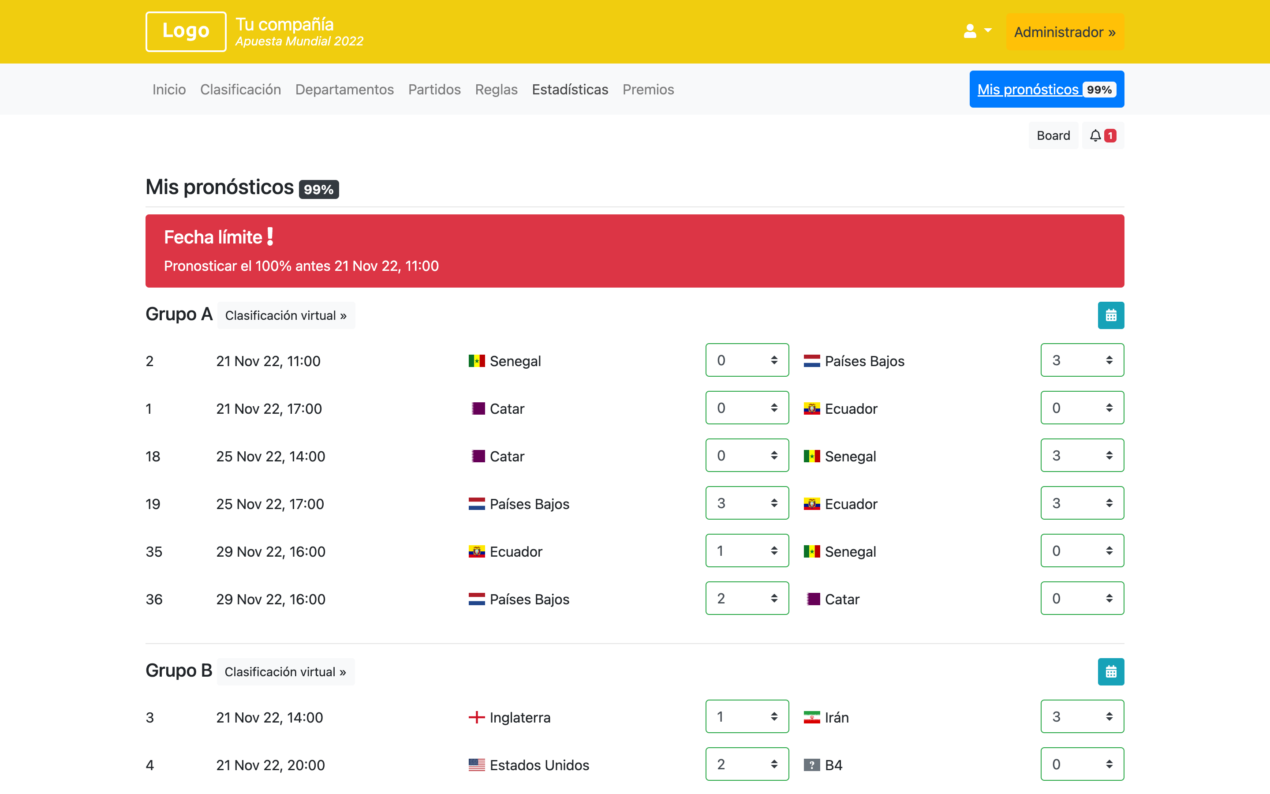The height and width of the screenshot is (794, 1270).
Task: Click date '21 Nov 22, 20:00' in match 4
Action: [270, 765]
